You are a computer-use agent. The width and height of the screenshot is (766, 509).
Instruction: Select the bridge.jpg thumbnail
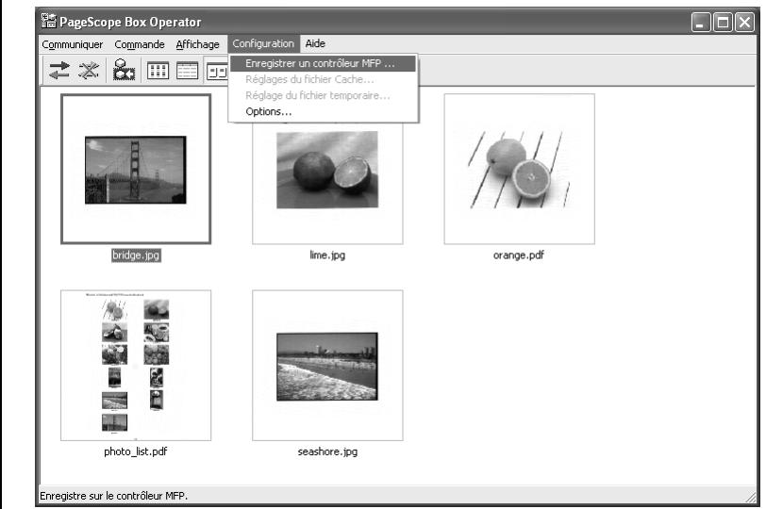click(x=136, y=169)
